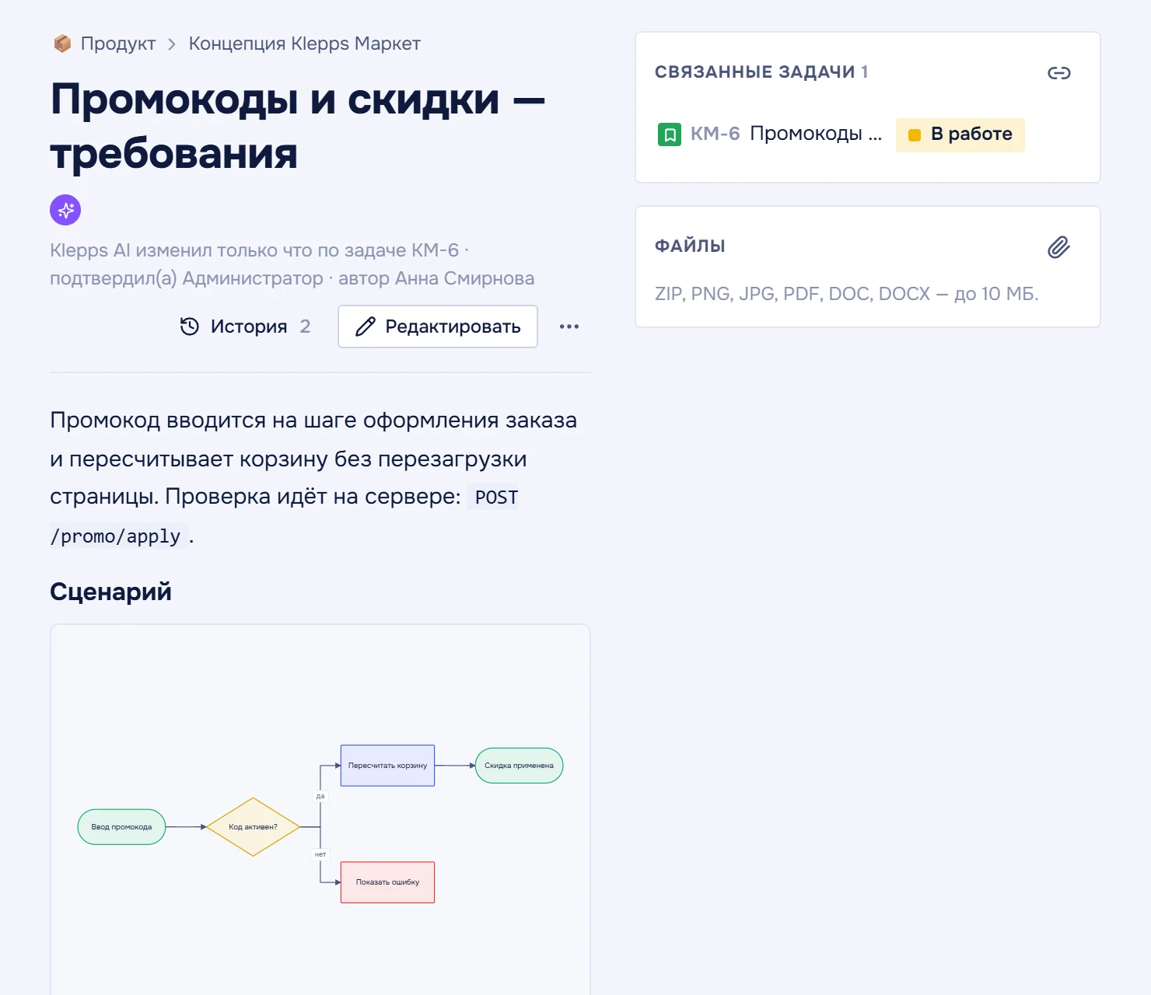The height and width of the screenshot is (995, 1151).
Task: Click the В работе status badge
Action: pos(960,134)
